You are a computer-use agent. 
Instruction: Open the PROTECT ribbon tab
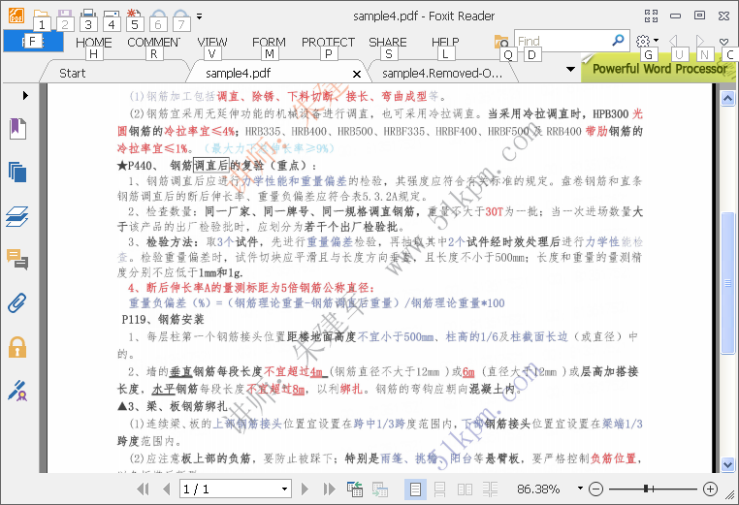click(x=328, y=43)
